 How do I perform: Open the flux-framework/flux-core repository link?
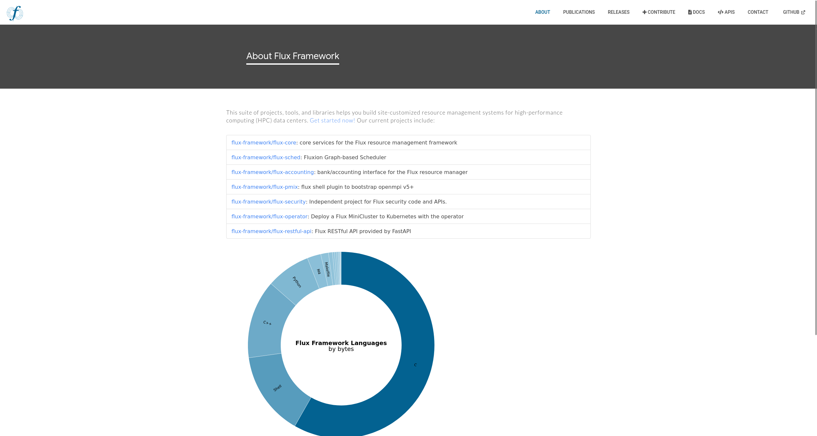point(264,142)
